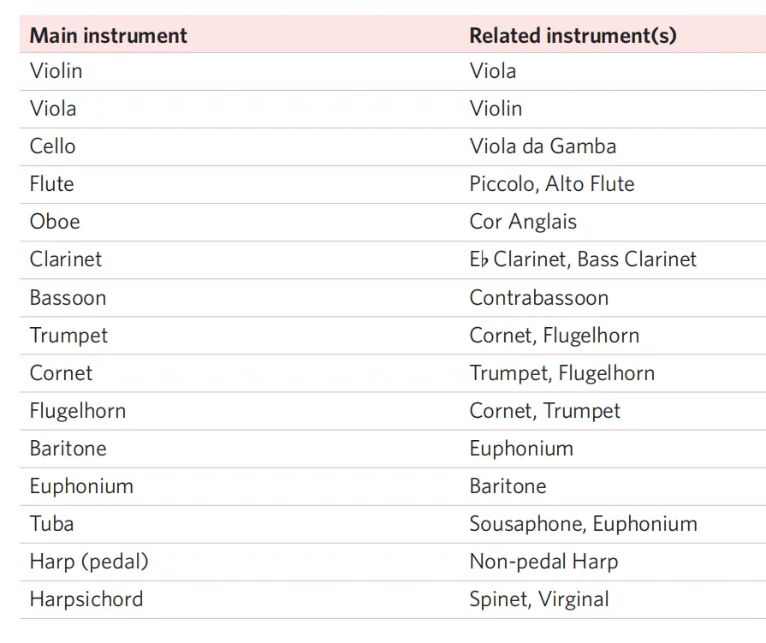
Task: Click the "Contrabassoon" cell
Action: click(x=539, y=298)
